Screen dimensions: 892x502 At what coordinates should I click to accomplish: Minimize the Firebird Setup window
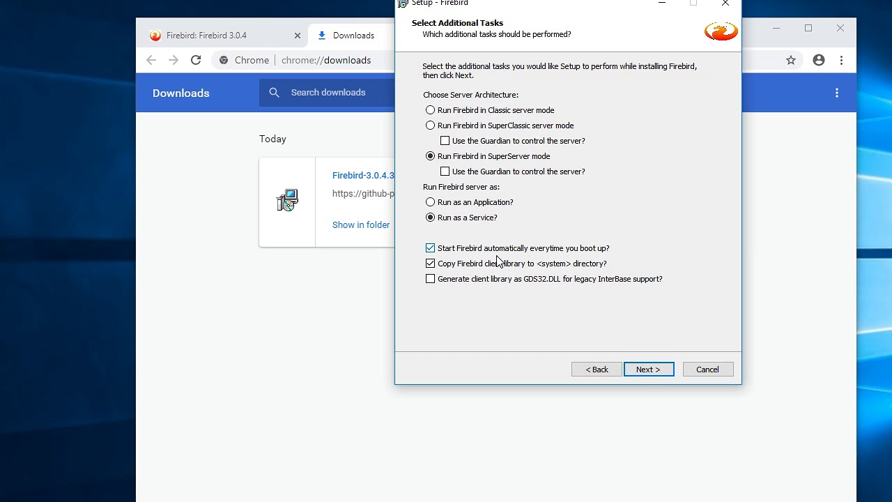662,3
